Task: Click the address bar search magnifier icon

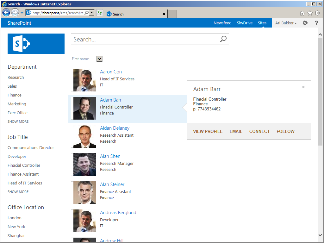Action: 87,13
